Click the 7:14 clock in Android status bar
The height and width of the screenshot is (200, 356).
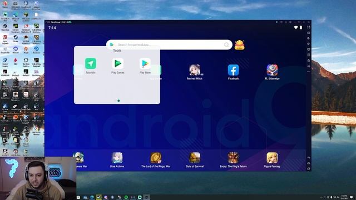(52, 28)
